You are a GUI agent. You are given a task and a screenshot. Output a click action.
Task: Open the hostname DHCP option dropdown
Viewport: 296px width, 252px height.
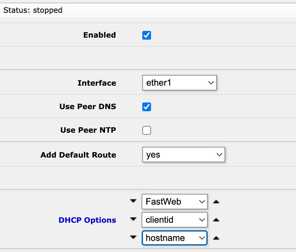click(x=175, y=238)
